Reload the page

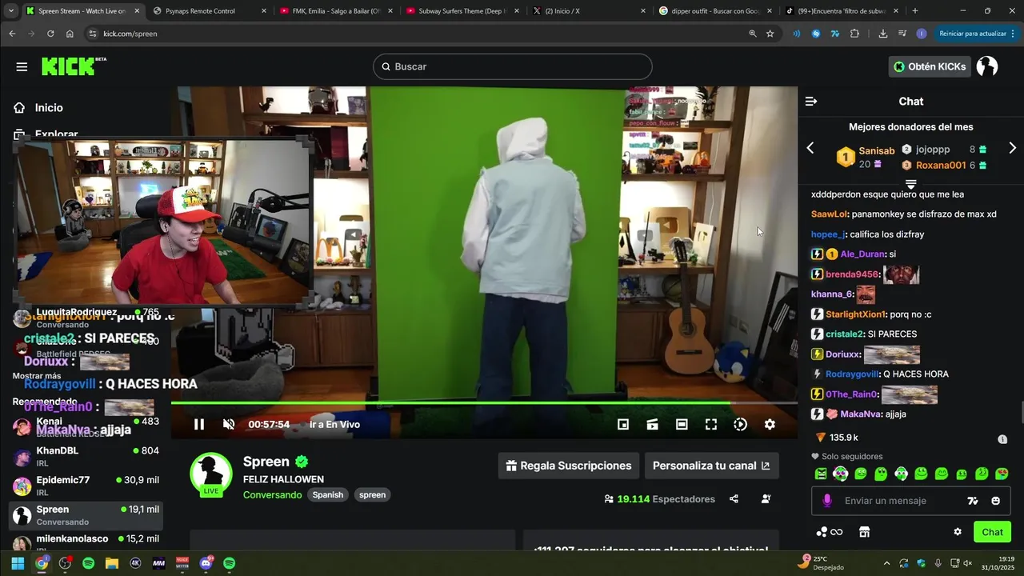50,34
